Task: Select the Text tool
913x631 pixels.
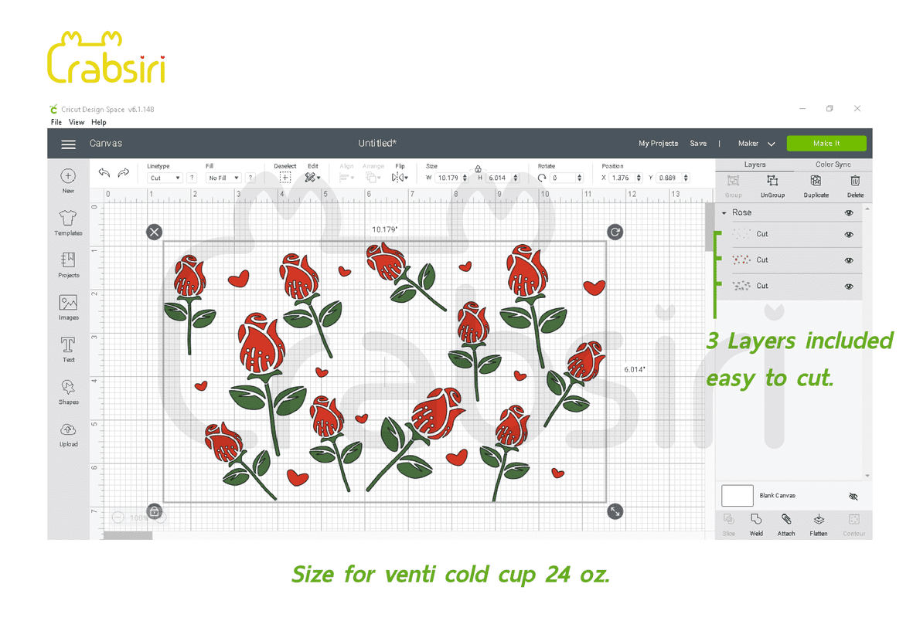Action: [68, 347]
